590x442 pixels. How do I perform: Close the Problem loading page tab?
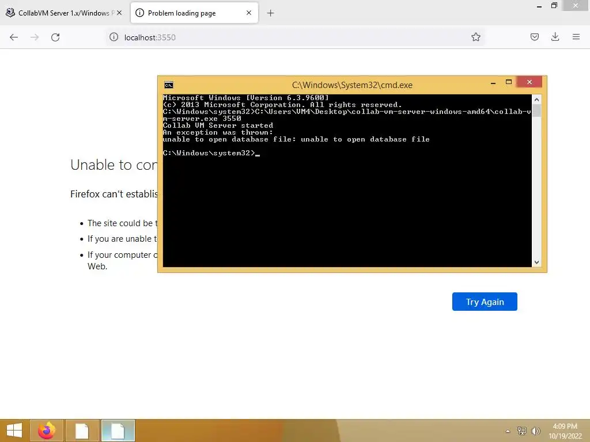249,13
